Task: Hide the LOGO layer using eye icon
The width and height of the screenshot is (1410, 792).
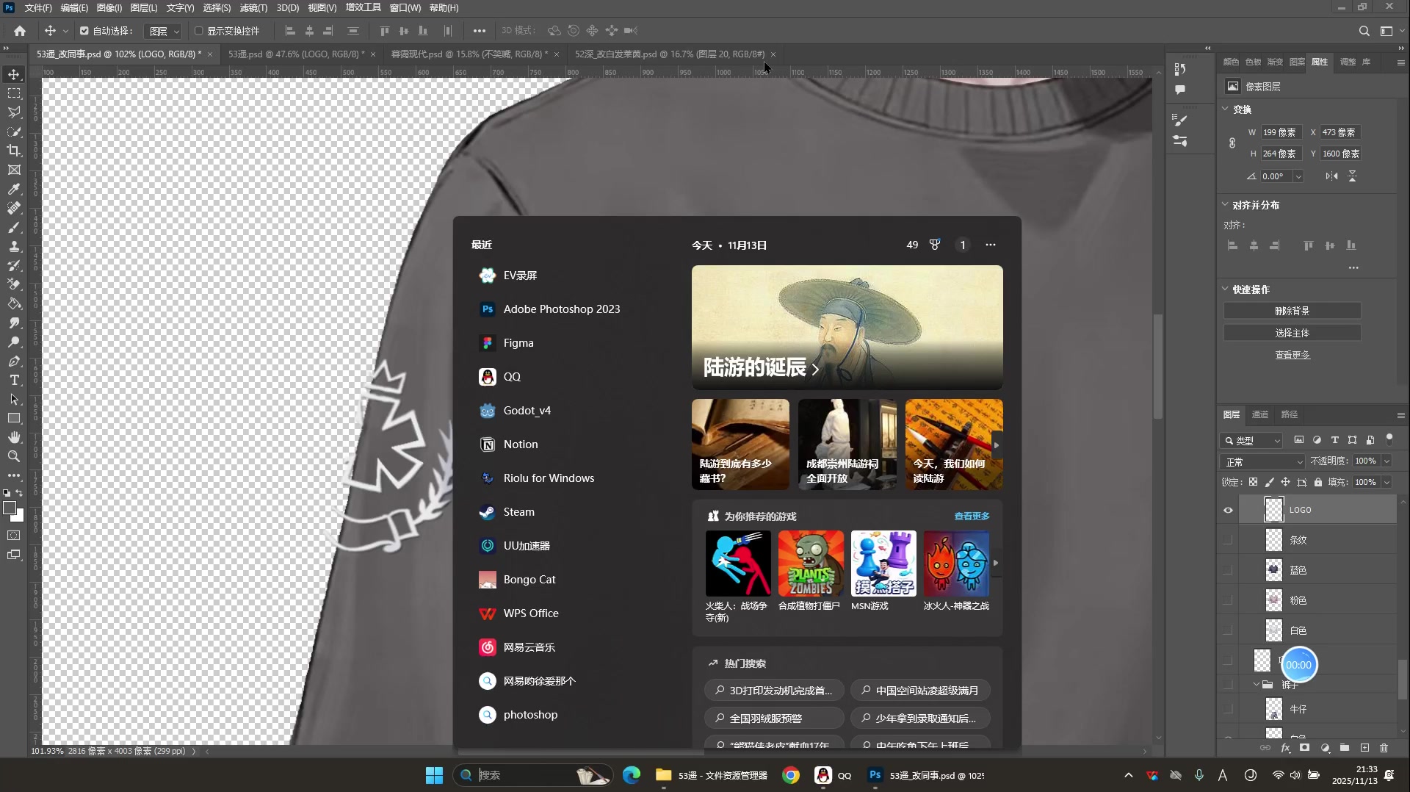Action: coord(1228,510)
